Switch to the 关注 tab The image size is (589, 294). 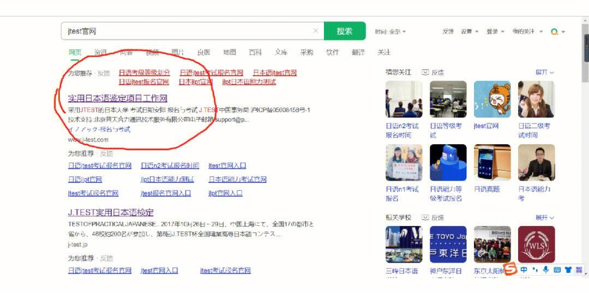click(x=384, y=52)
